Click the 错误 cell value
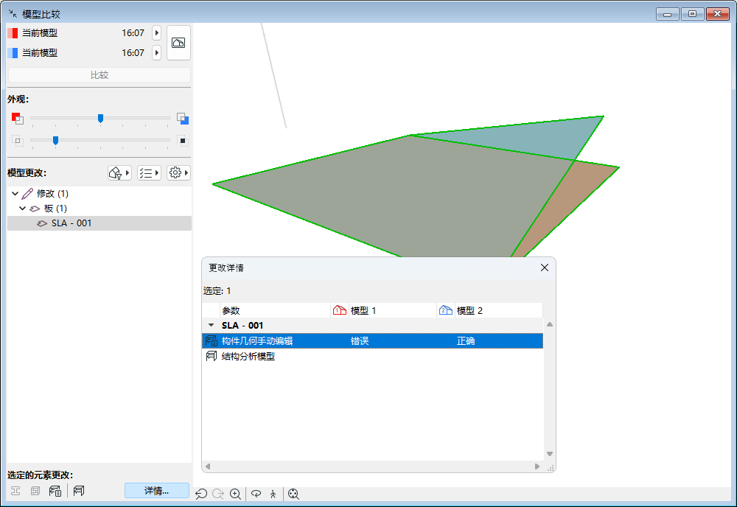Image resolution: width=737 pixels, height=507 pixels. coord(360,341)
